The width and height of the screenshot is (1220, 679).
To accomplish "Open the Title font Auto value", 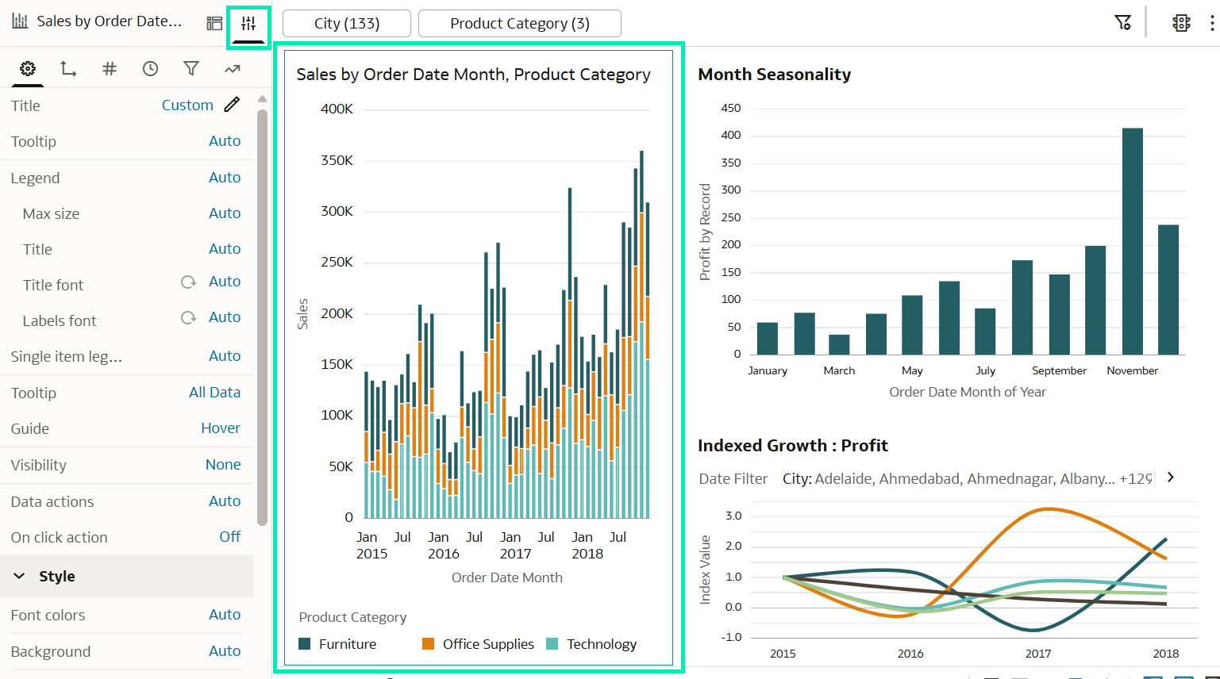I will tap(225, 282).
